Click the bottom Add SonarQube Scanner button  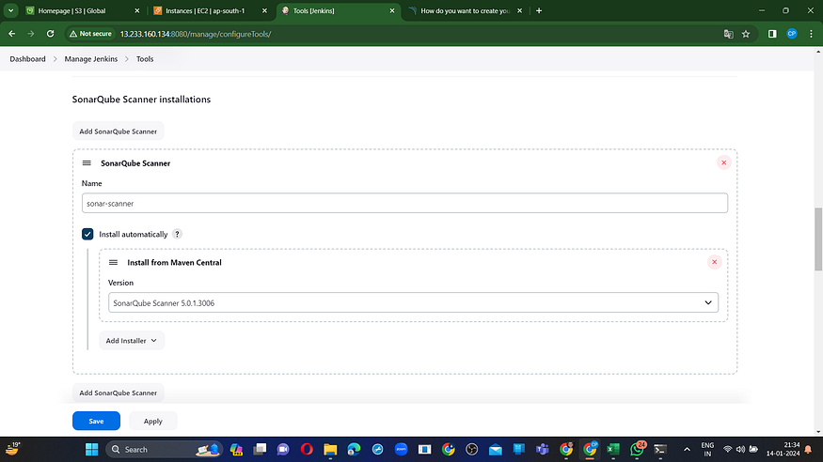click(x=119, y=393)
